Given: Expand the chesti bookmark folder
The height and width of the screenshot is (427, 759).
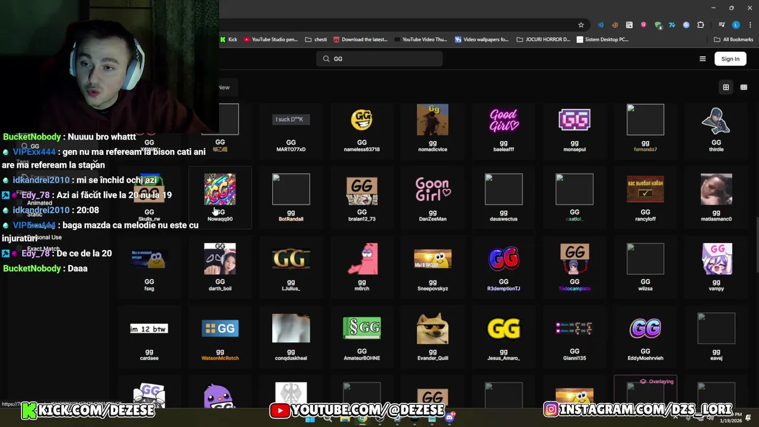Looking at the screenshot, I should pyautogui.click(x=316, y=40).
